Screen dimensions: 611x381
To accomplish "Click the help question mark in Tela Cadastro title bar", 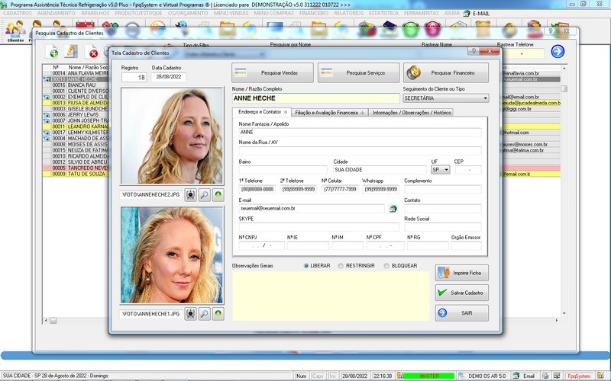I will point(474,51).
